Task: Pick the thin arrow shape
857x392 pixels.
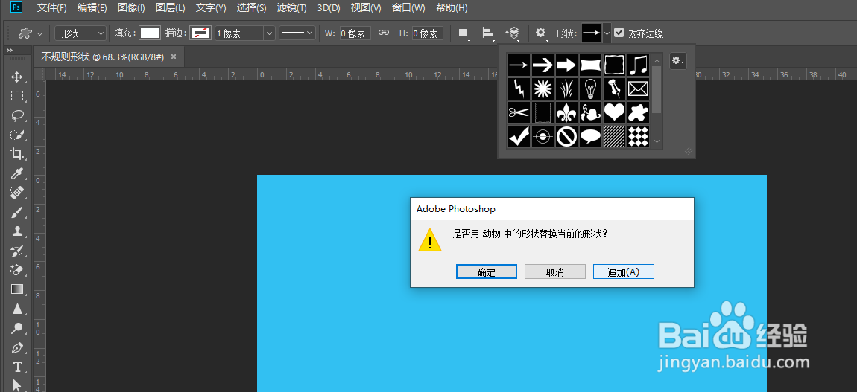Action: tap(519, 65)
